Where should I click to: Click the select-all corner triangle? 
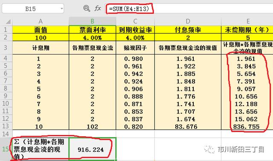pos(8,22)
